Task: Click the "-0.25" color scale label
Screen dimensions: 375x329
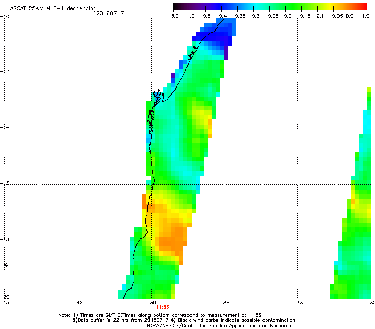Action: click(272, 16)
